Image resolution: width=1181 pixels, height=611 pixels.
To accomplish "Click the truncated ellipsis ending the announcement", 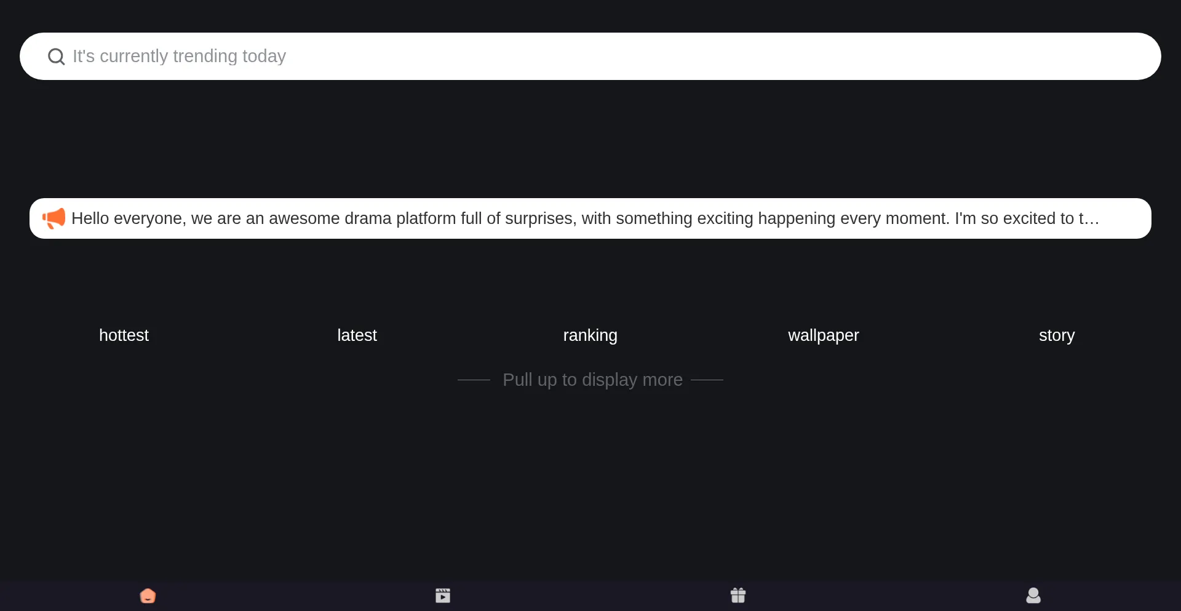I will point(1092,219).
